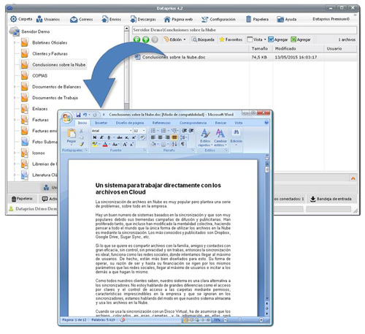Click the green up arrow icon
This screenshot has height=334, width=365.
coord(146,39)
